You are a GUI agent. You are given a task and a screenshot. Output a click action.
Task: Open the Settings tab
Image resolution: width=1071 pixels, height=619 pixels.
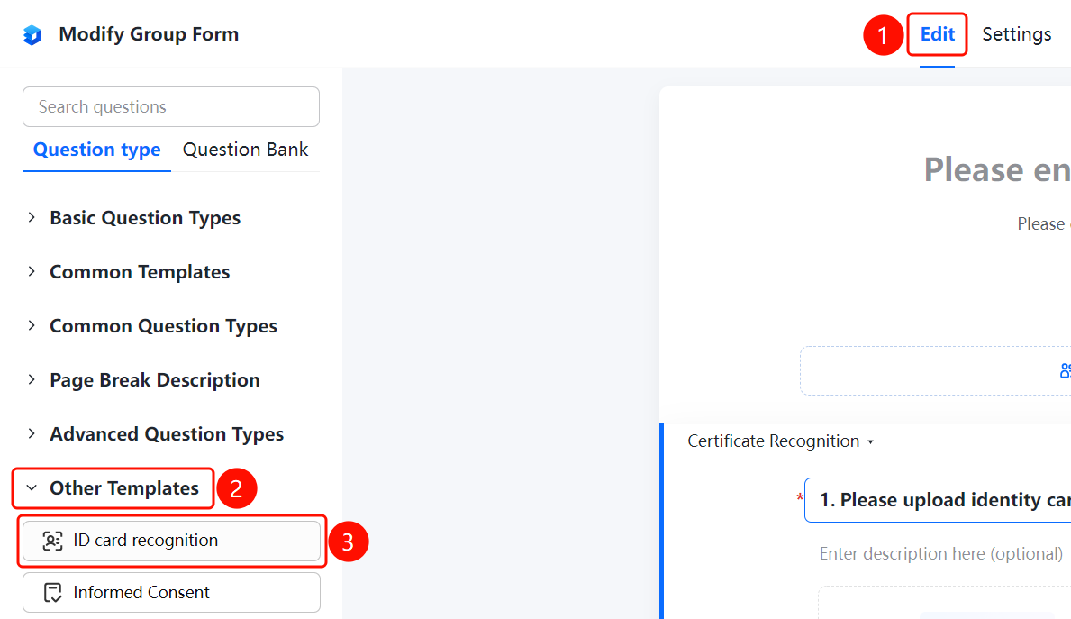[1016, 34]
